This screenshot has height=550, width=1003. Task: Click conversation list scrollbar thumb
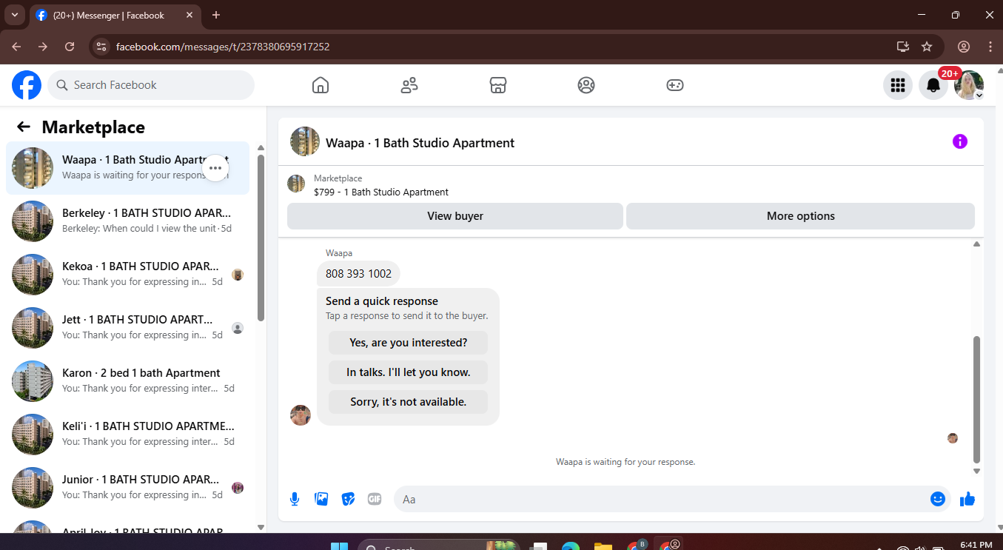pyautogui.click(x=261, y=238)
